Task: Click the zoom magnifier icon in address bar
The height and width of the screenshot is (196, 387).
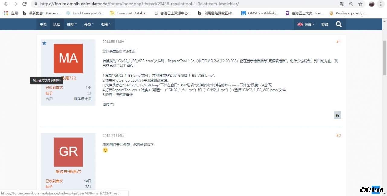Action: pyautogui.click(x=351, y=4)
